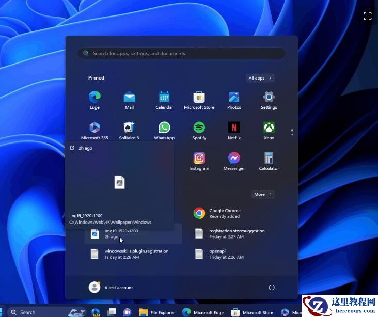Open Copilot preview taskbar icon
378x317 pixels.
[x=96, y=312]
